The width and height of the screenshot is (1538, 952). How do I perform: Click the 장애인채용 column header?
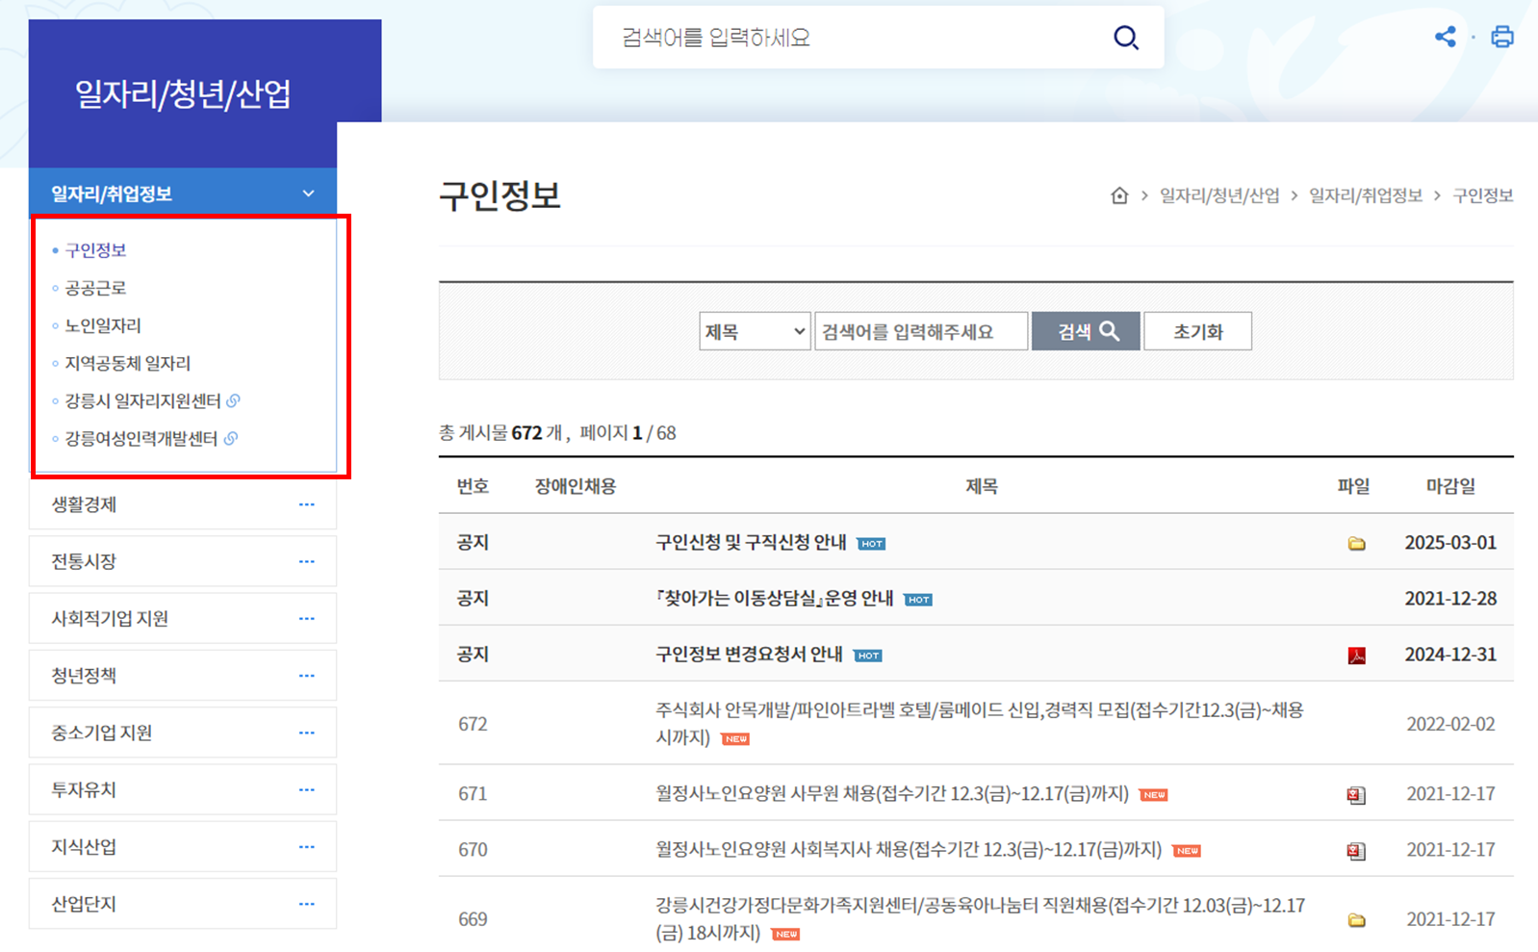pyautogui.click(x=576, y=486)
